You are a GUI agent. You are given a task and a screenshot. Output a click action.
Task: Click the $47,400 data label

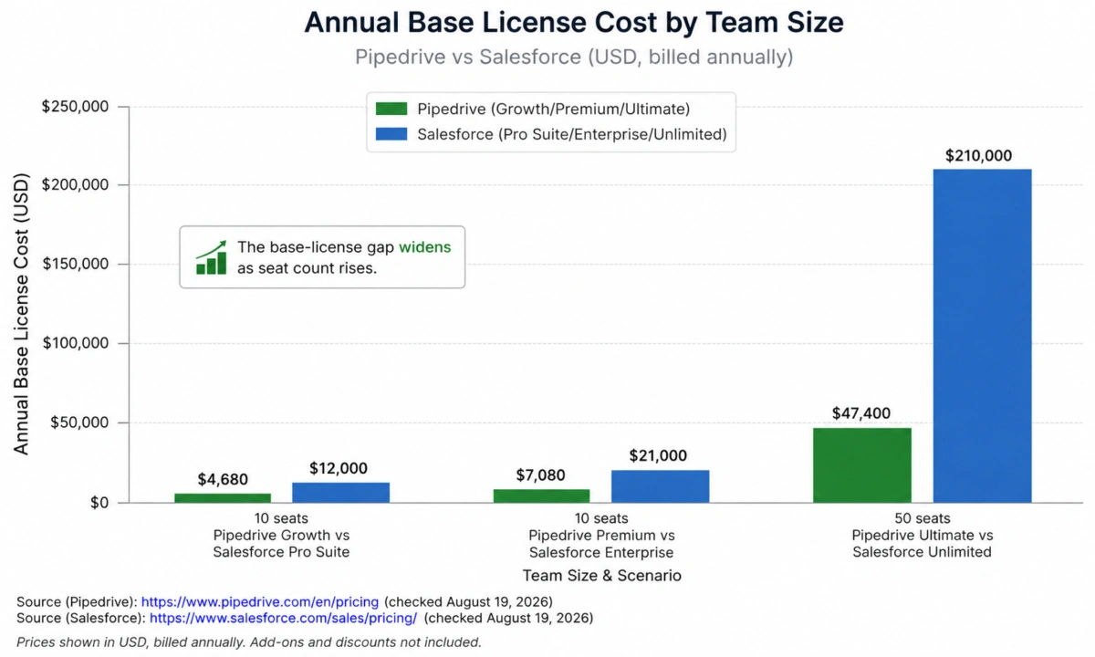[x=862, y=413]
